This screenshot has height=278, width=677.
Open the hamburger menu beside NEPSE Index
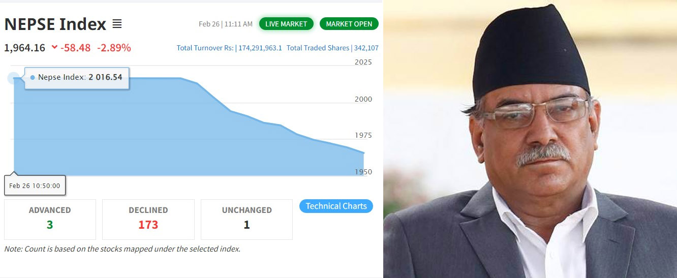(x=117, y=24)
